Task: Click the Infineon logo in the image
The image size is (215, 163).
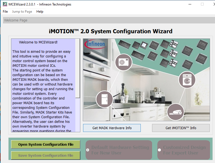Action: [95, 44]
